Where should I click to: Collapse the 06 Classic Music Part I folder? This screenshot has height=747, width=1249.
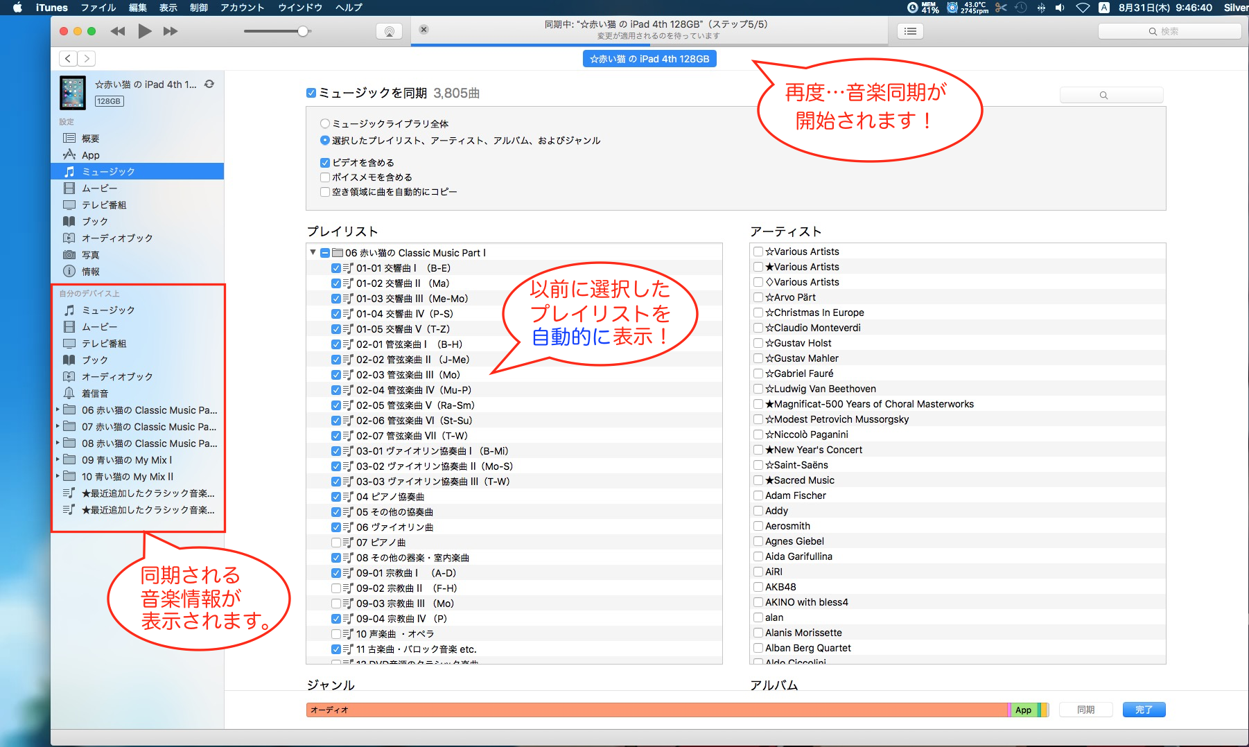click(313, 253)
